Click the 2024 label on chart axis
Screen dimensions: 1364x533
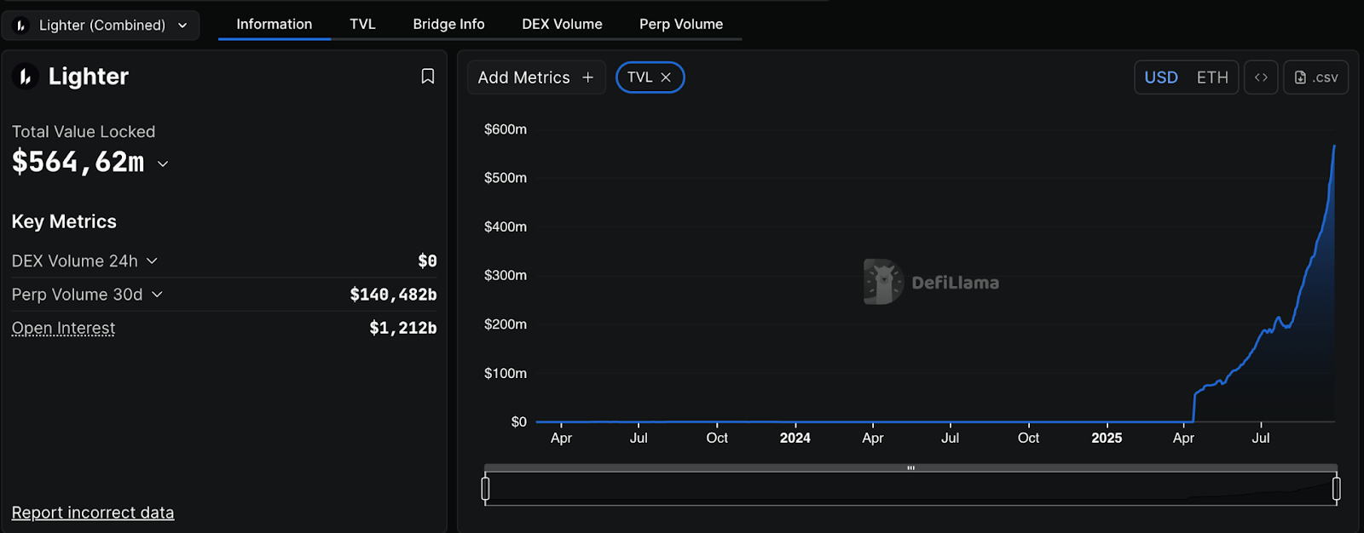(x=795, y=438)
